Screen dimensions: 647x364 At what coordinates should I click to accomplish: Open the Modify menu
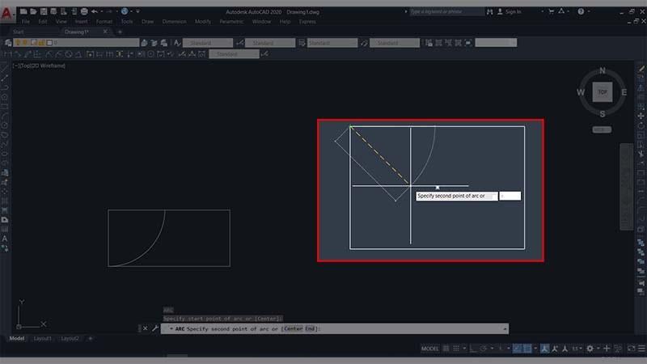click(x=203, y=22)
